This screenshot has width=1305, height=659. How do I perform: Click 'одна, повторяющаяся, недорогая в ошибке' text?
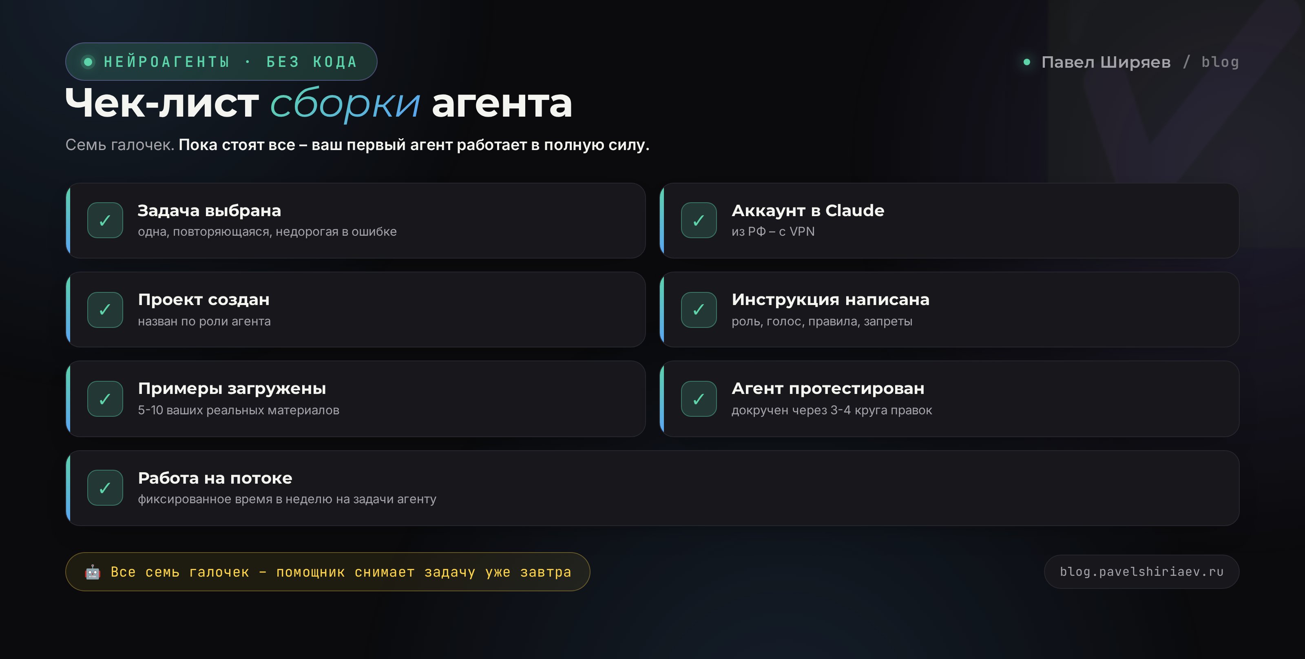pyautogui.click(x=267, y=232)
